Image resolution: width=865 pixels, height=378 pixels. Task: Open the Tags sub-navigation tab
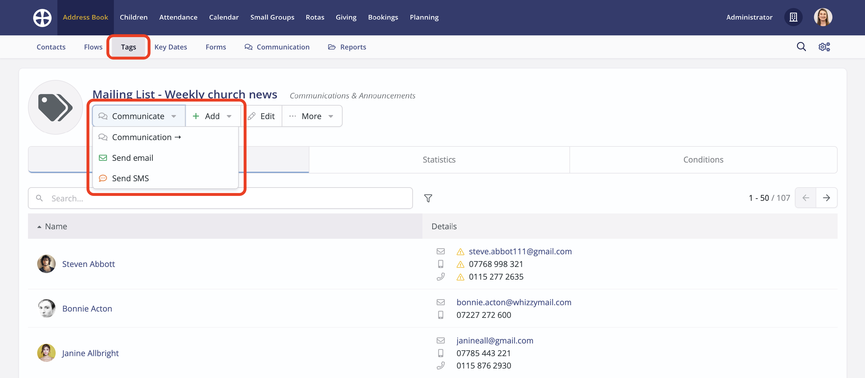coord(129,47)
